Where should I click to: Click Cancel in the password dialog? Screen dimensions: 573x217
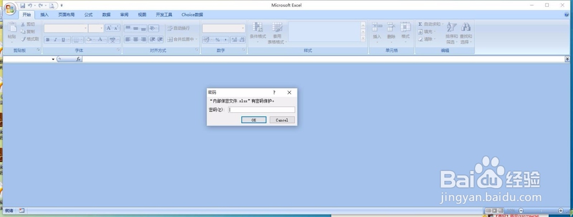(282, 120)
